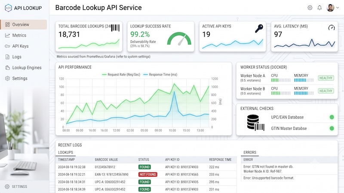Click the API Keys key icon in sidebar
This screenshot has height=193, width=344.
[7, 46]
